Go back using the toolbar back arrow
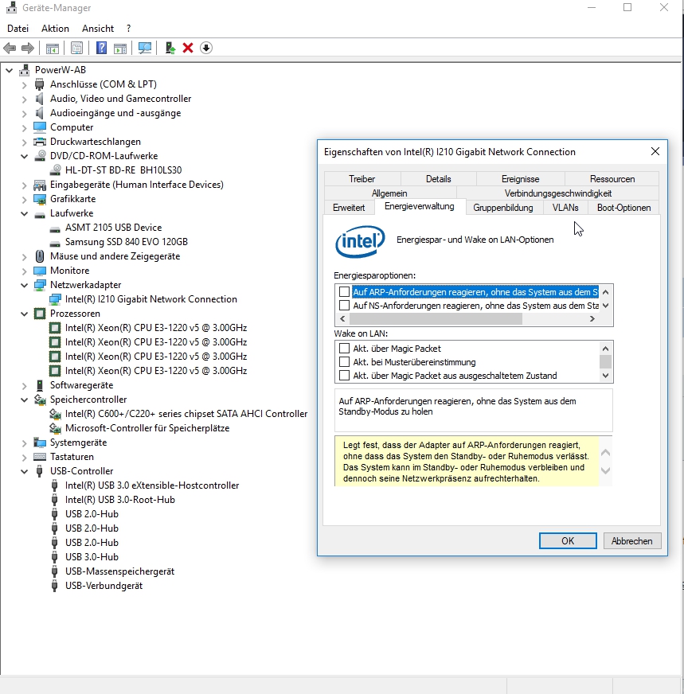The height and width of the screenshot is (694, 684). pyautogui.click(x=10, y=48)
